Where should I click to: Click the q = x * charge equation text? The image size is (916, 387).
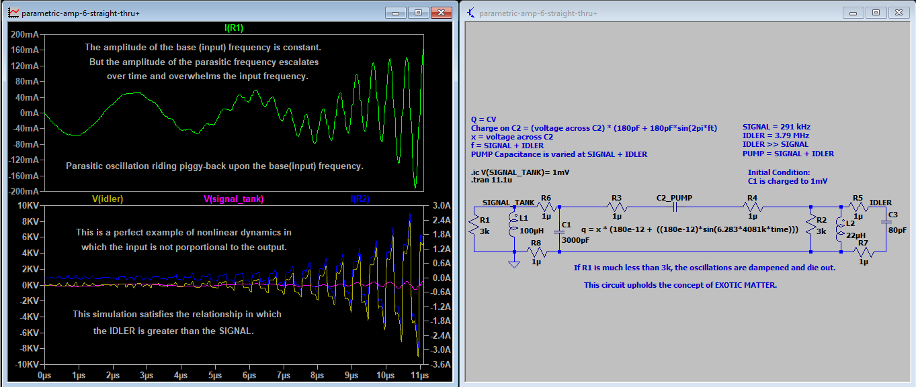(x=689, y=229)
